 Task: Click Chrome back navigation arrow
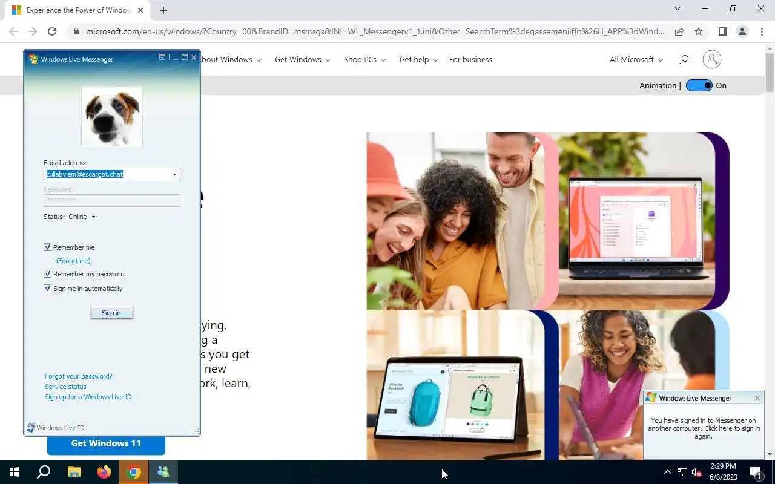point(13,31)
